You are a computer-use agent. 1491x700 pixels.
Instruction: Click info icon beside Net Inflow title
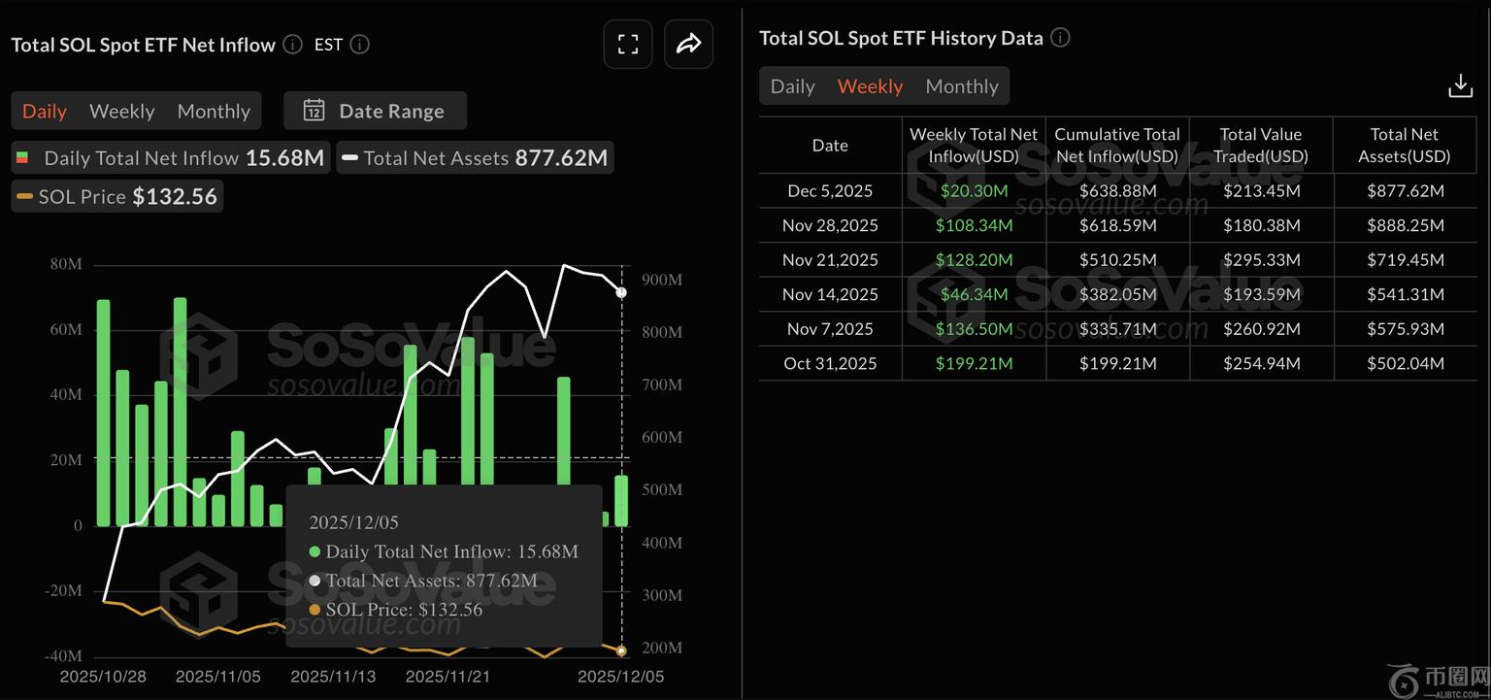[x=292, y=45]
